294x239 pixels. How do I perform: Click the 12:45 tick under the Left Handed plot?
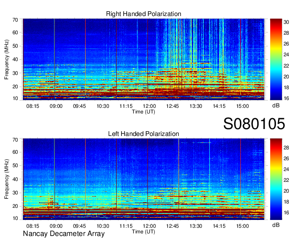pos(173,226)
